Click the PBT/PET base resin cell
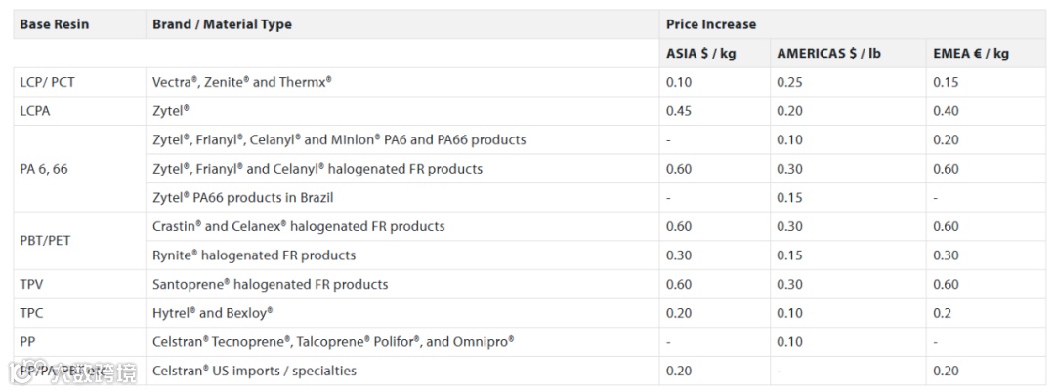 [46, 241]
